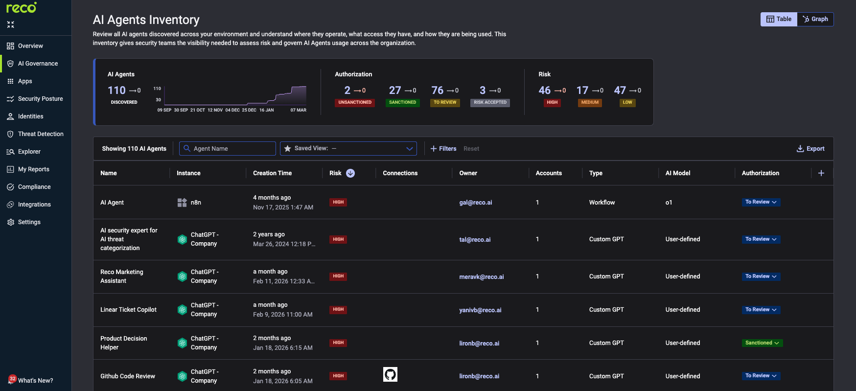This screenshot has width=856, height=391.
Task: Switch to Table view
Action: (779, 19)
